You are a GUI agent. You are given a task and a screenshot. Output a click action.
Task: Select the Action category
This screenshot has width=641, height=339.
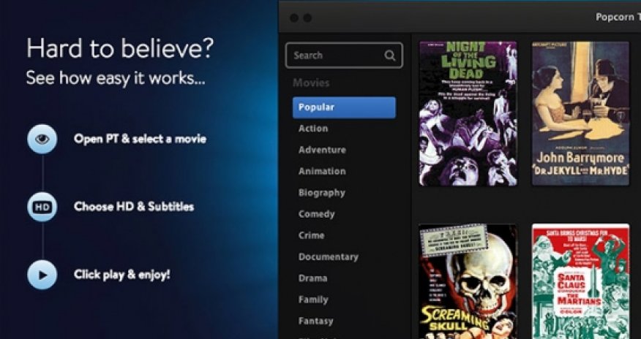313,129
